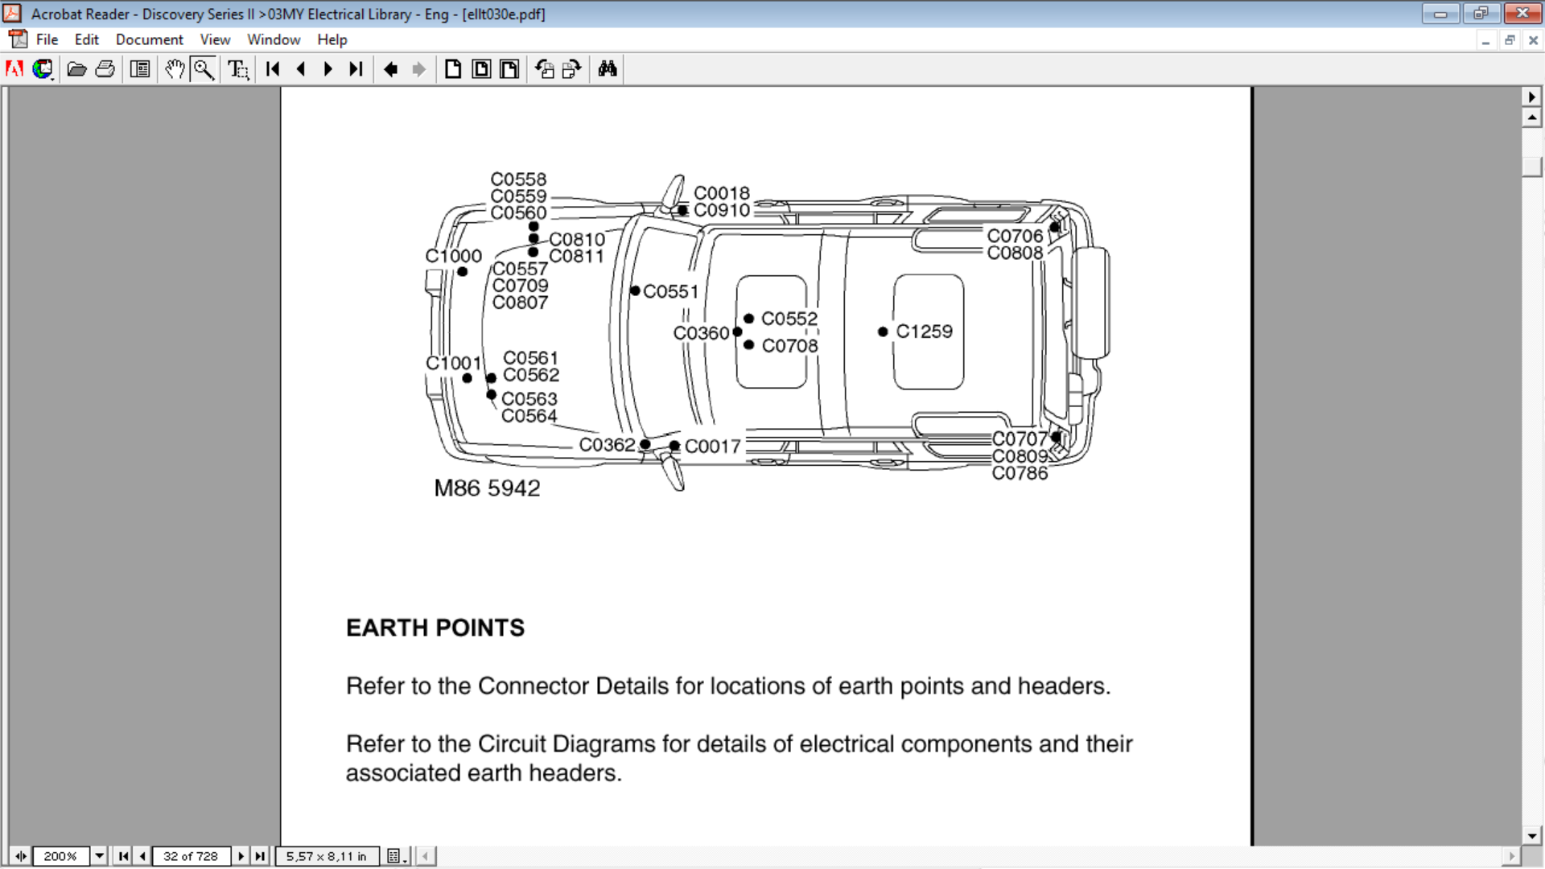Toggle the Actual Size view button
The height and width of the screenshot is (869, 1545).
[x=453, y=69]
